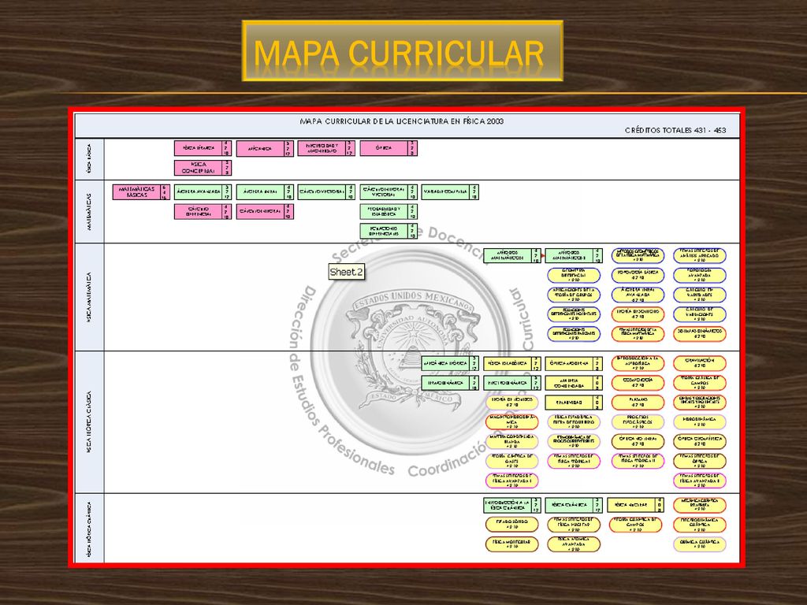Image resolution: width=807 pixels, height=605 pixels.
Task: Select the 'FÍSICA NUCLEAR' yellow course box
Action: click(x=636, y=506)
